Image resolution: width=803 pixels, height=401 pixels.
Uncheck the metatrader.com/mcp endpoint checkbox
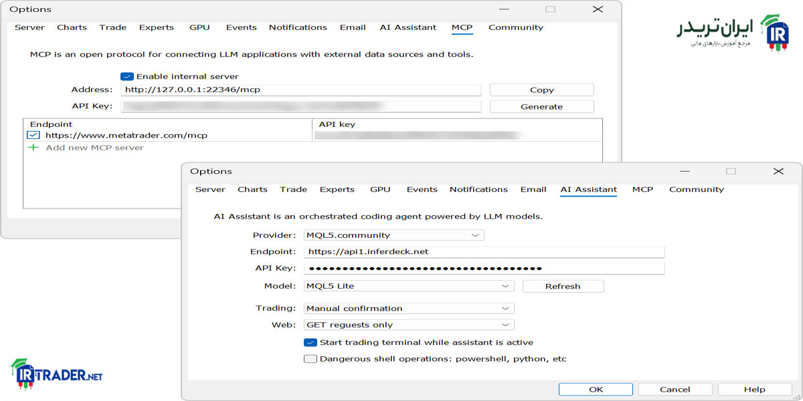click(33, 135)
